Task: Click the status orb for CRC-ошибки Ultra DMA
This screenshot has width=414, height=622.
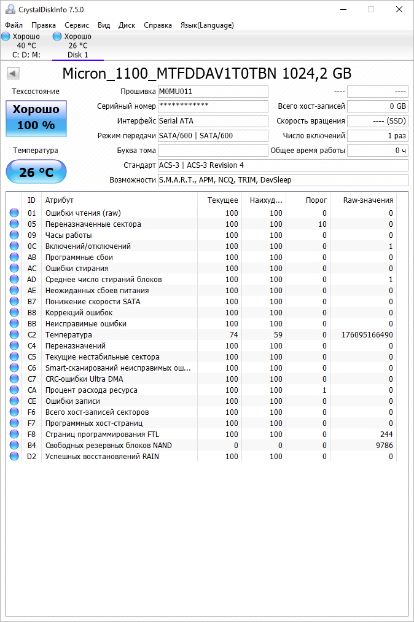Action: coord(14,379)
